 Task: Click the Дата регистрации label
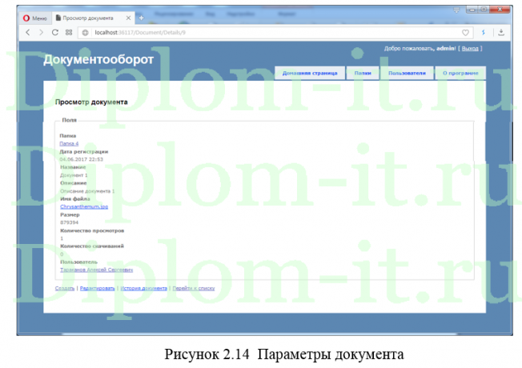[83, 152]
